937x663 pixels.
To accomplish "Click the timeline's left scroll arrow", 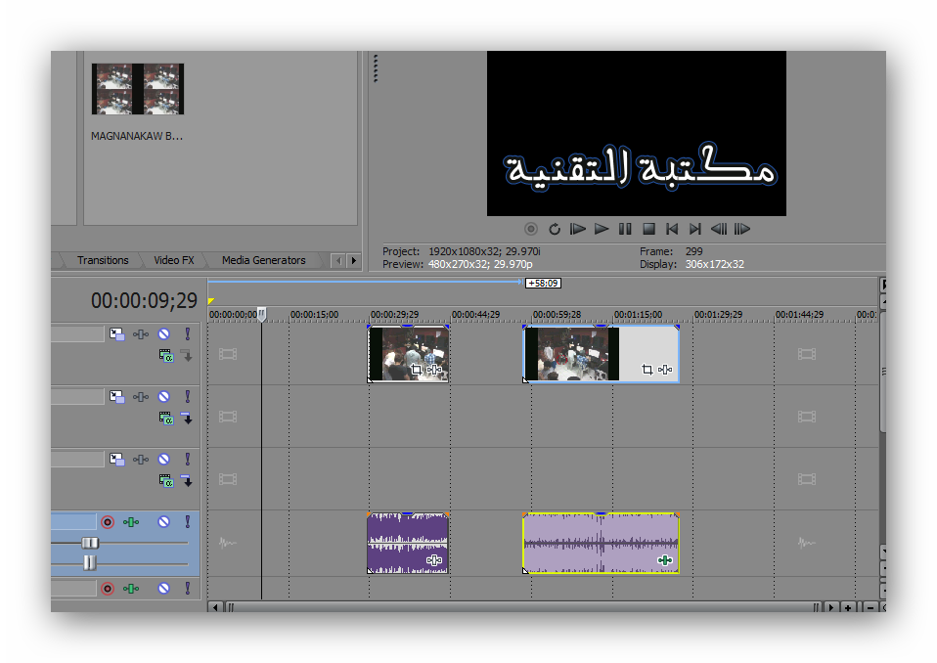I will (215, 607).
